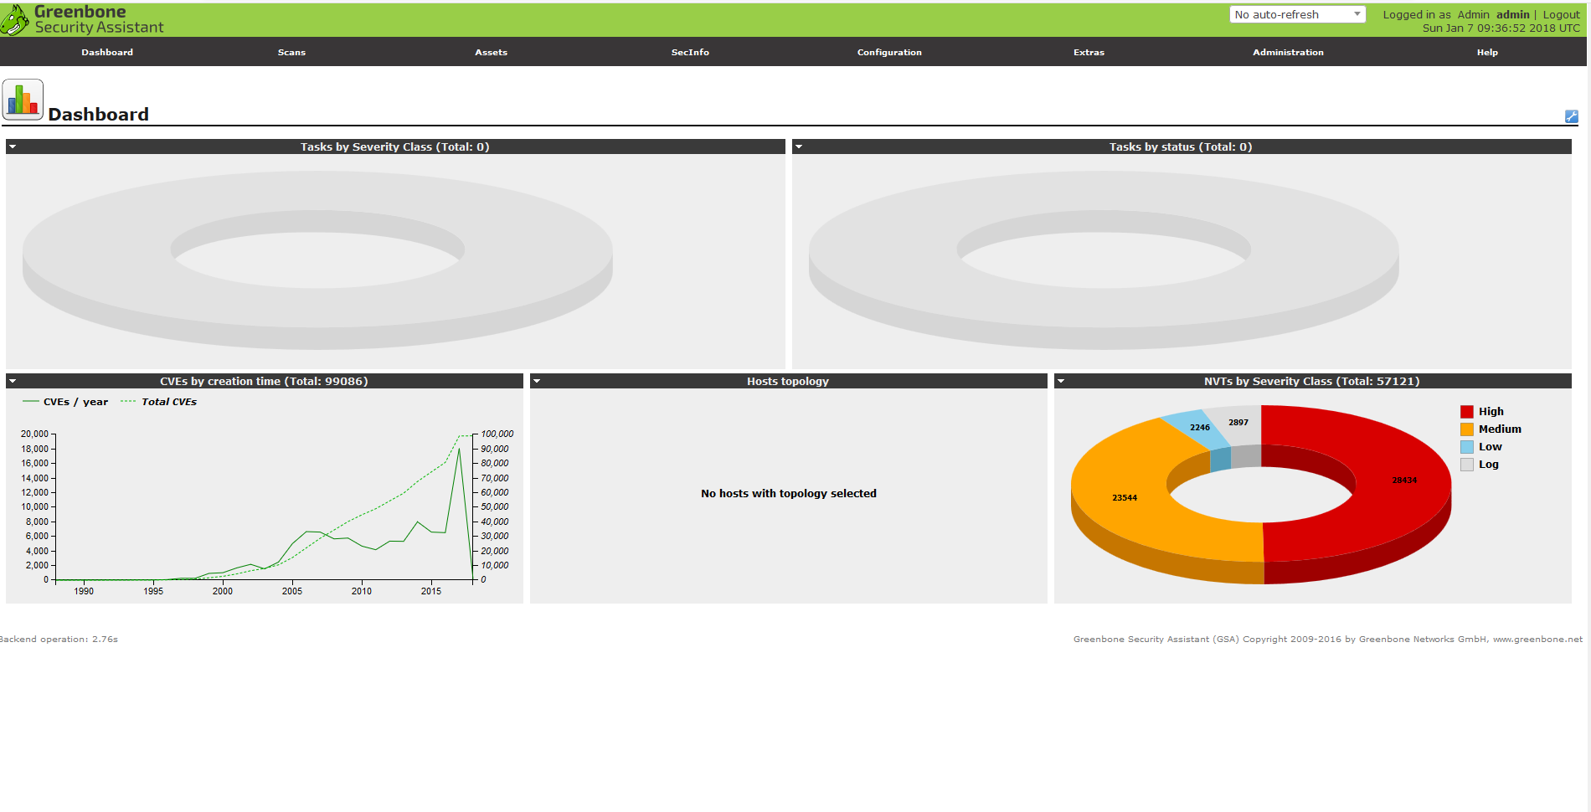Click the Dashboard bar chart icon
Image resolution: width=1591 pixels, height=812 pixels.
coord(23,100)
